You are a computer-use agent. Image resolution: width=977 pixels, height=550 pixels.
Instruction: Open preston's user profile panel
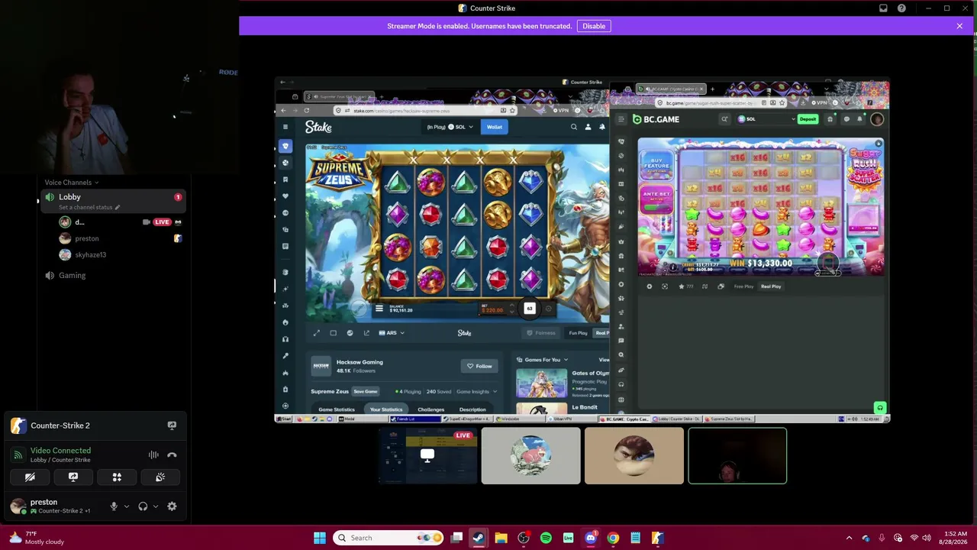click(52, 506)
